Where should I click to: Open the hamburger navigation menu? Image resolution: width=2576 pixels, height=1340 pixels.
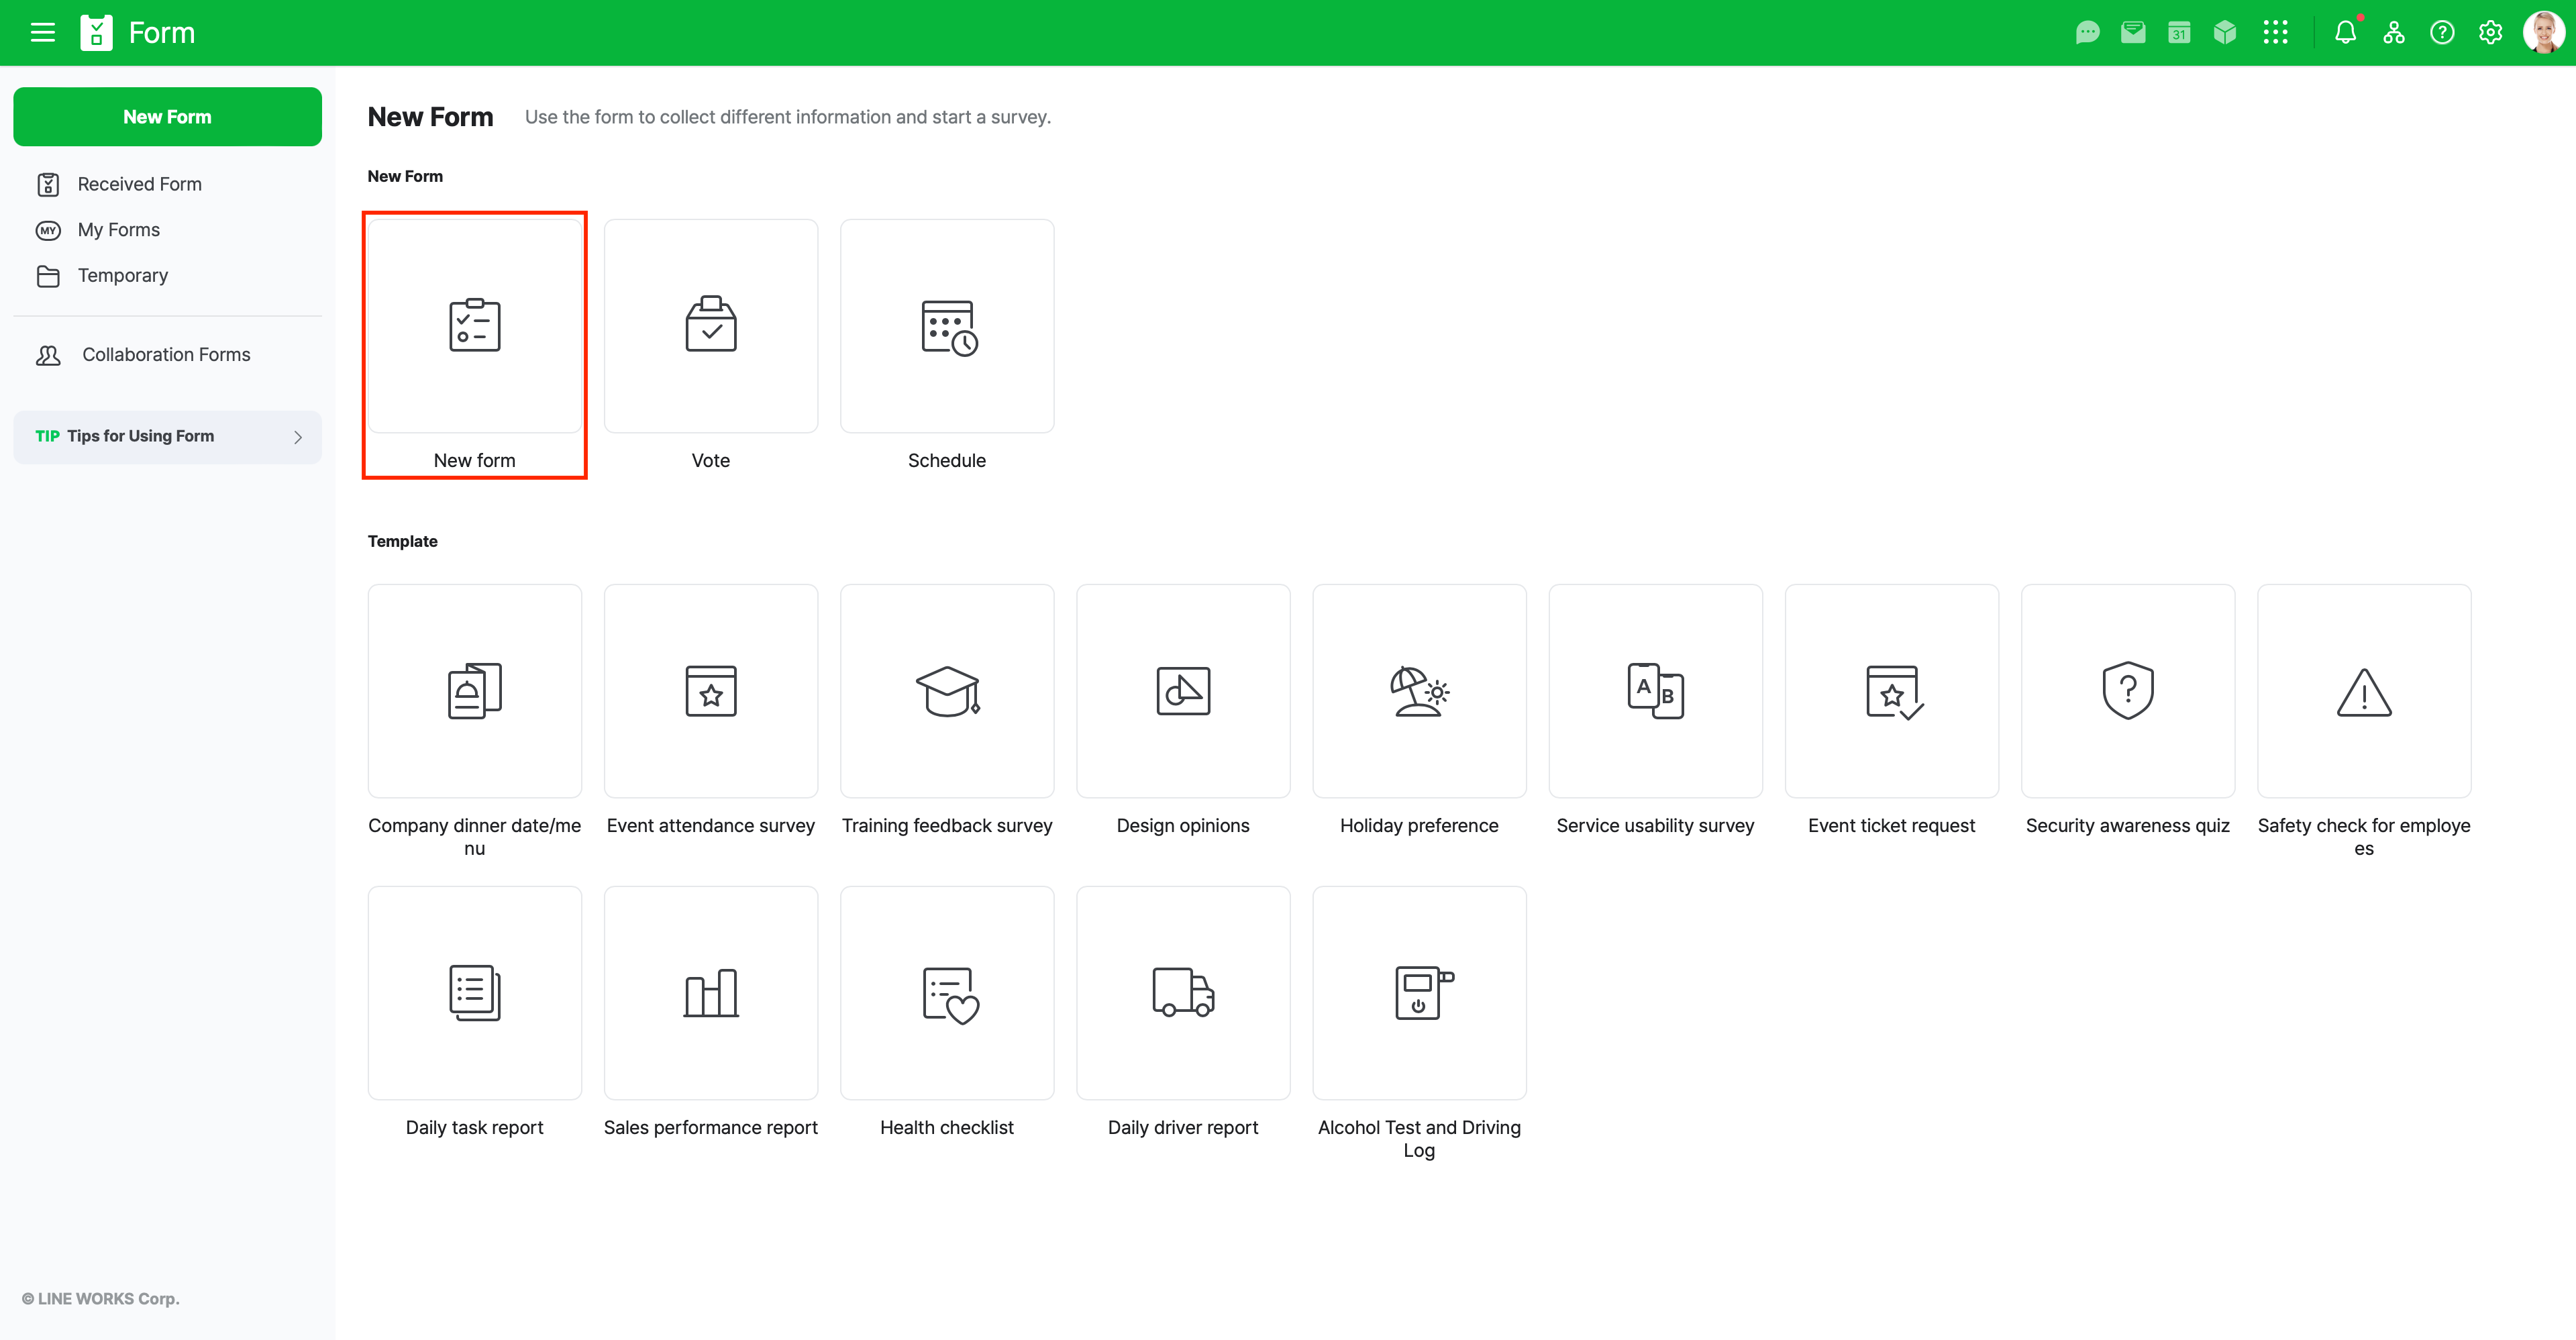(42, 32)
